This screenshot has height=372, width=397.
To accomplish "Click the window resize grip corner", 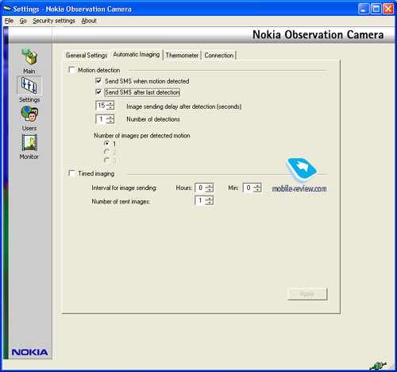I will click(x=391, y=366).
